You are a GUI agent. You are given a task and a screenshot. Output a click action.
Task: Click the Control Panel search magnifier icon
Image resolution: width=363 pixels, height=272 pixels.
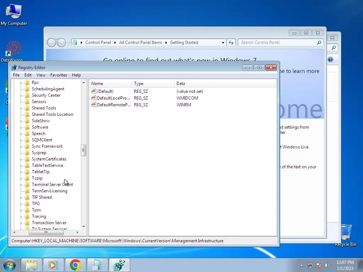pos(319,42)
